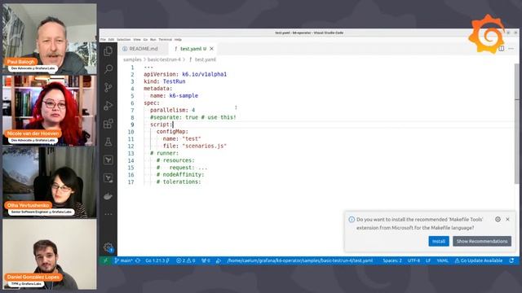Click 'parallelism: 4' on line 7
Viewport: 522px width, 293px height.
tap(172, 110)
